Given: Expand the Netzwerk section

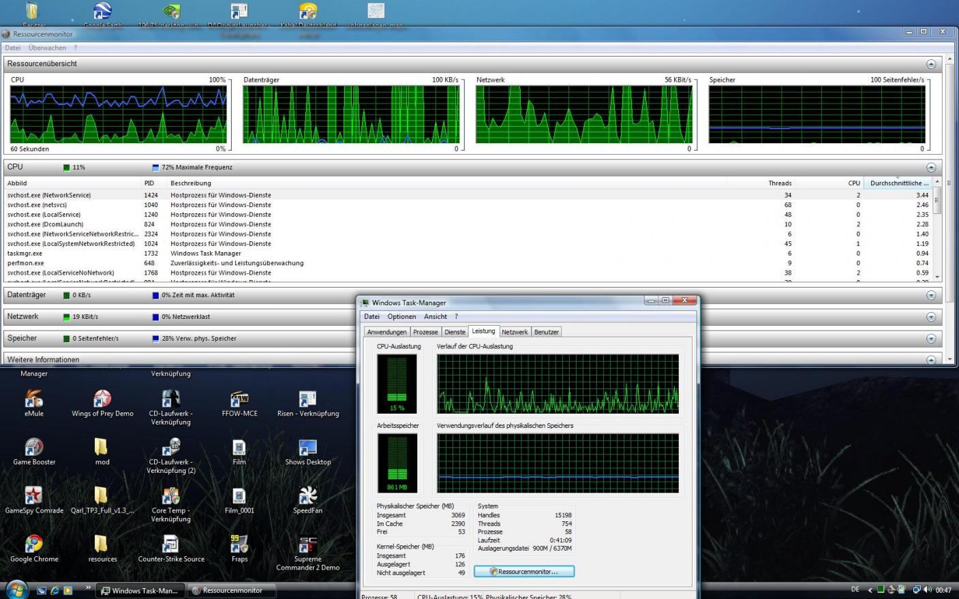Looking at the screenshot, I should point(931,318).
